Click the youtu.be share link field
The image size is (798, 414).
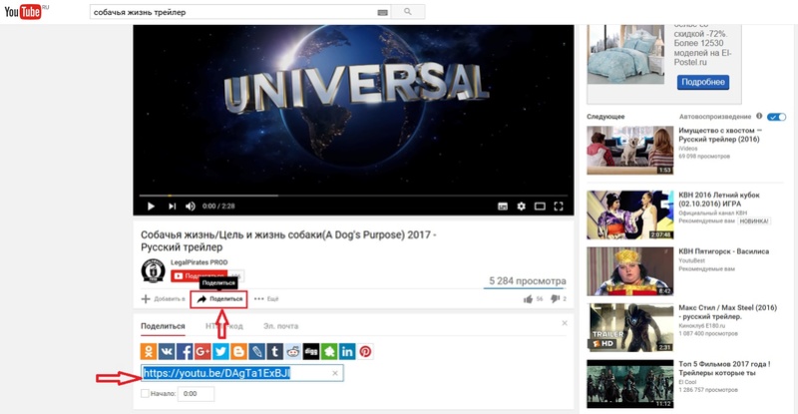pyautogui.click(x=242, y=373)
